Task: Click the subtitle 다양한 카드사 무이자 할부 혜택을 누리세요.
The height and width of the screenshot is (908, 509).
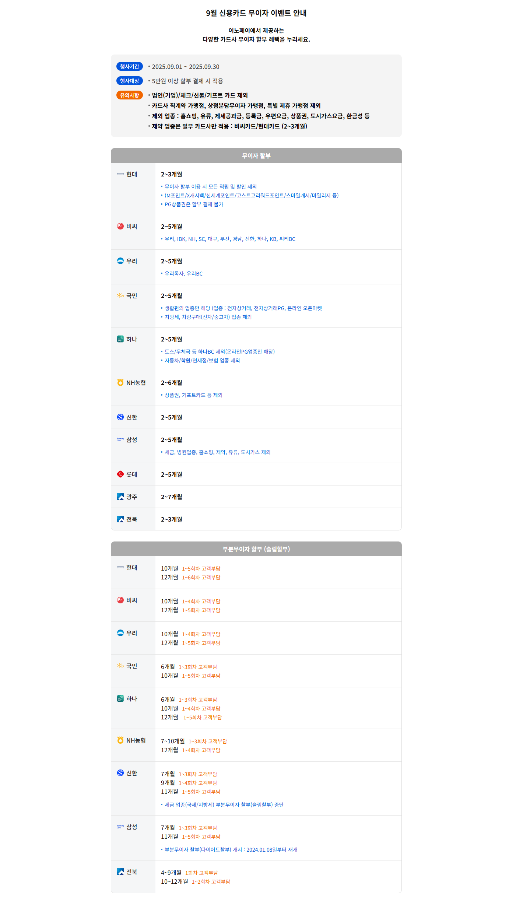Action: (x=256, y=39)
